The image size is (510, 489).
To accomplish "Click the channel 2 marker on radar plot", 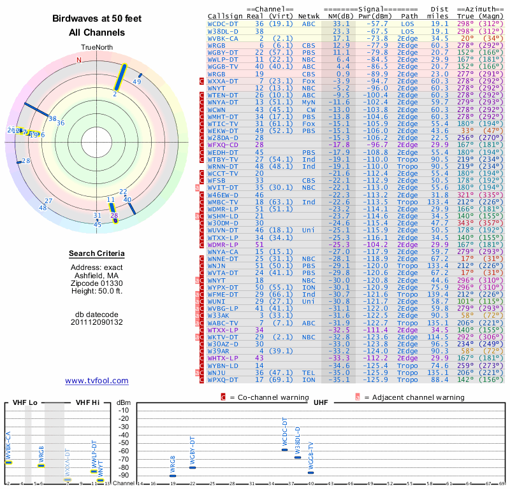I will coord(114,94).
